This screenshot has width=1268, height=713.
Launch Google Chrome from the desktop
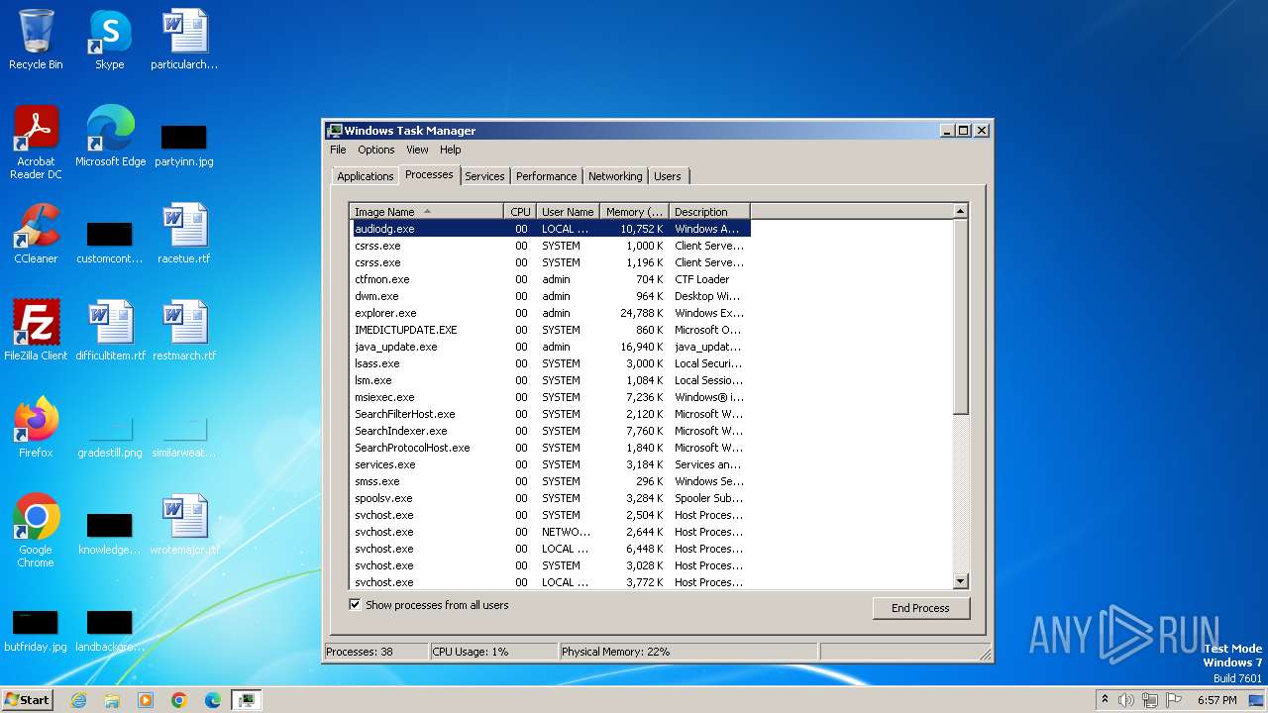point(36,530)
